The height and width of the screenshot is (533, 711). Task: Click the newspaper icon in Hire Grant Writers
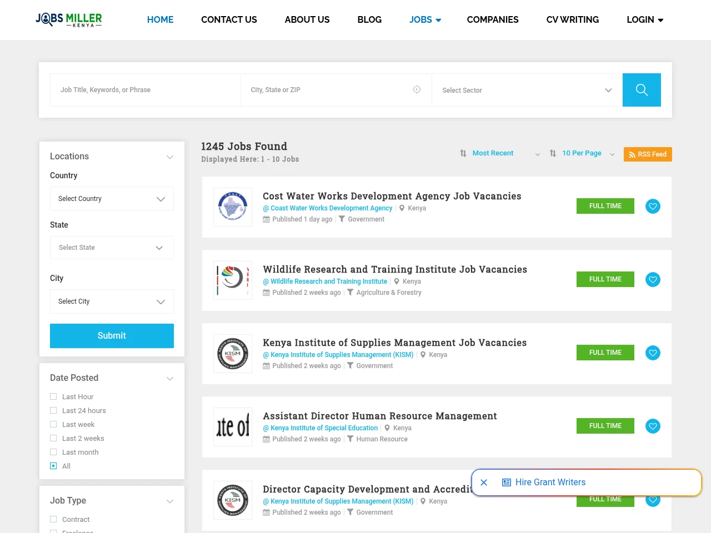coord(507,482)
